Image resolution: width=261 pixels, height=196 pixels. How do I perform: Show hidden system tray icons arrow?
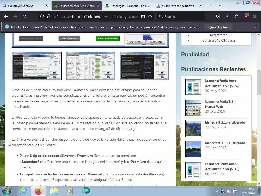click(x=217, y=191)
